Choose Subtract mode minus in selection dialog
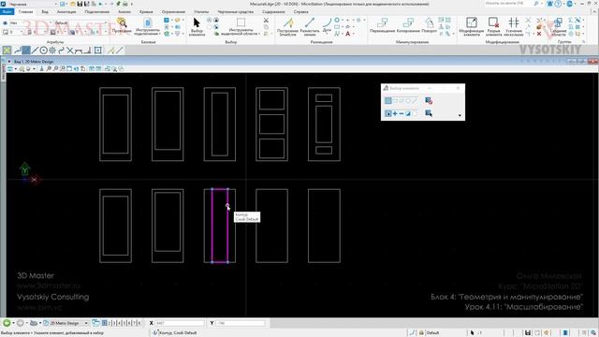Screen dimensions: 599x337 [x=402, y=113]
